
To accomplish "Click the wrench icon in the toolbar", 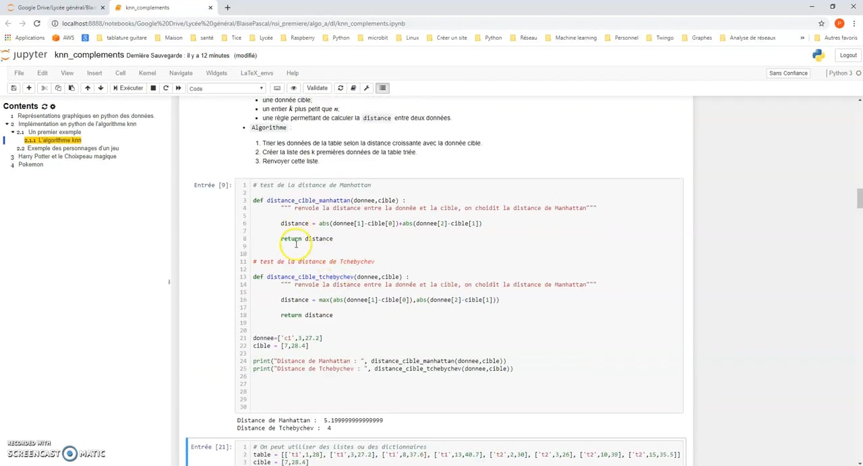I will point(366,88).
